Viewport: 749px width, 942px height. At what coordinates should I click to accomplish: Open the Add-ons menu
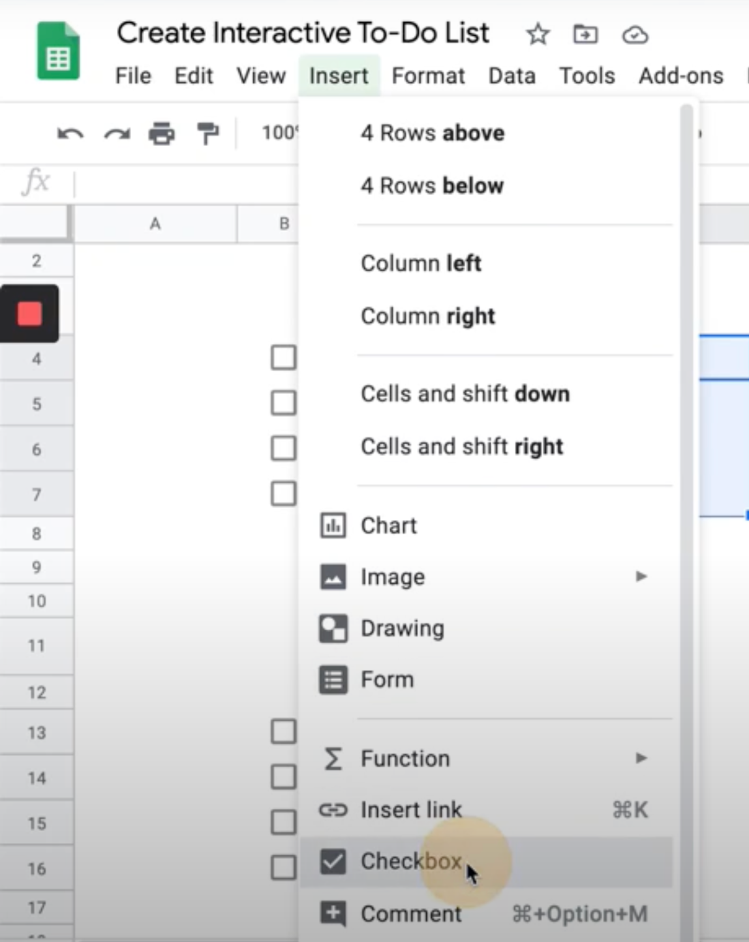tap(681, 76)
